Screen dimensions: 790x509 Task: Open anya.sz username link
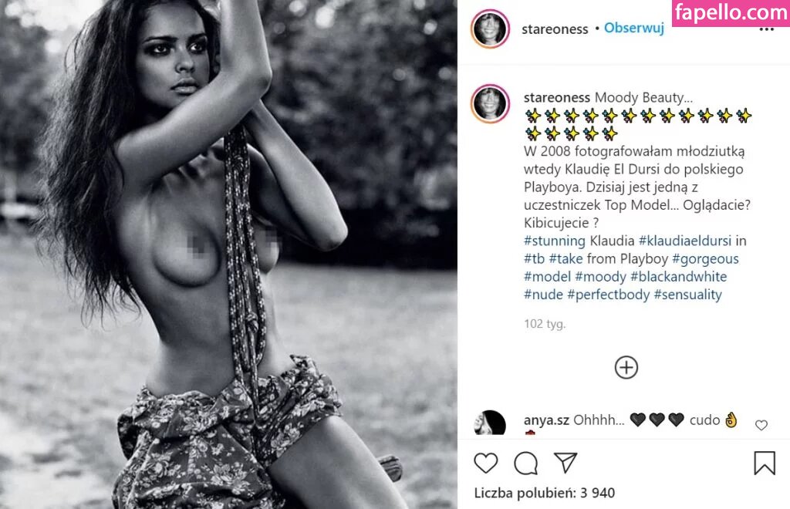tap(546, 420)
